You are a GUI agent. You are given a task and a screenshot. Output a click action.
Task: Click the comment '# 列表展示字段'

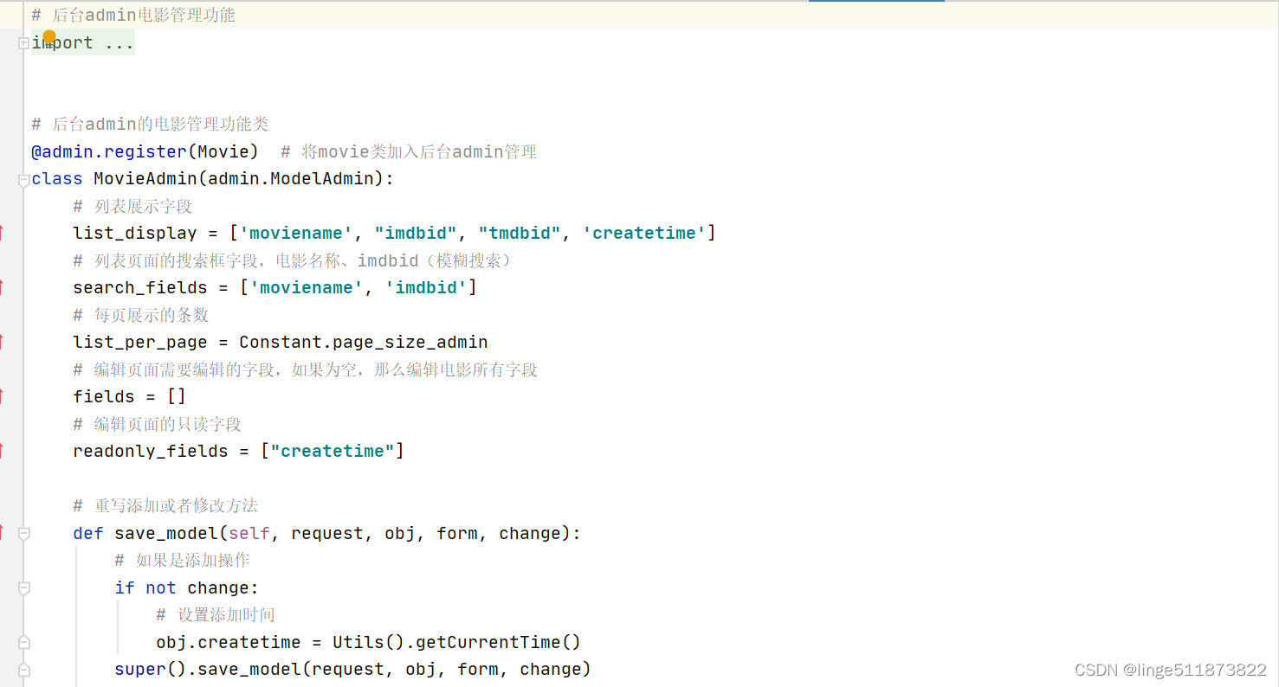tap(132, 206)
